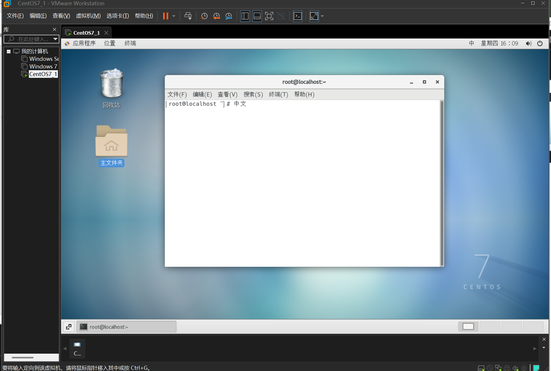This screenshot has height=371, width=551.
Task: Click the show desktop button in CentOS taskbar
Action: coord(69,327)
